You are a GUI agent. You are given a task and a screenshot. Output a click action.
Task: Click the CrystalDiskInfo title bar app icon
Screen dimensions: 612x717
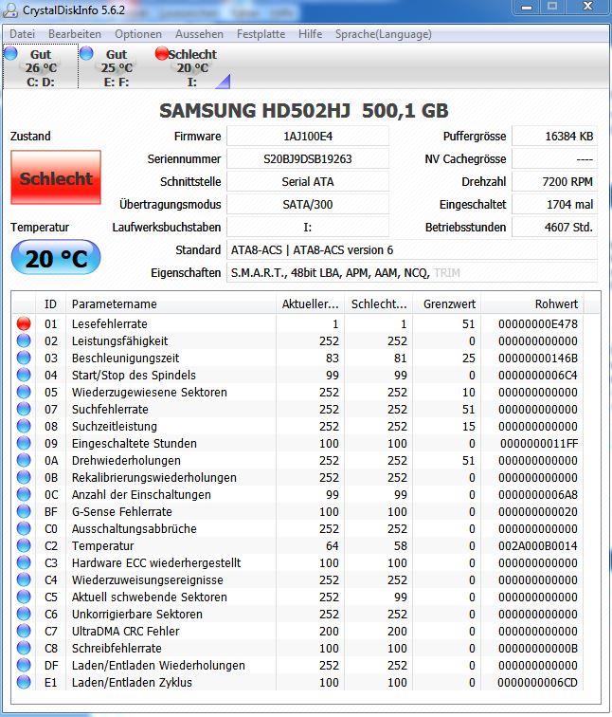[11, 10]
